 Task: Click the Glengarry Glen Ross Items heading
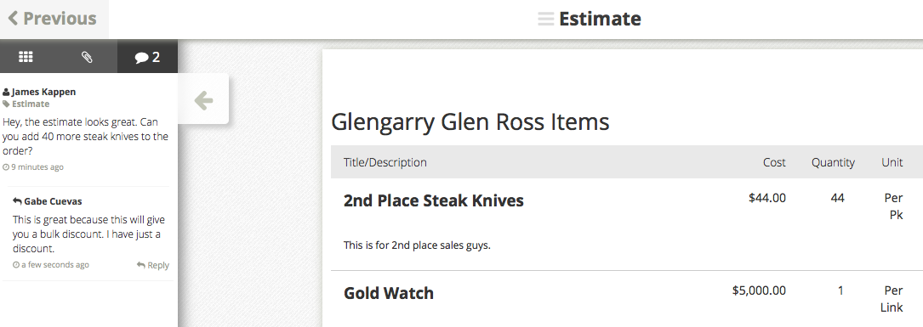470,121
